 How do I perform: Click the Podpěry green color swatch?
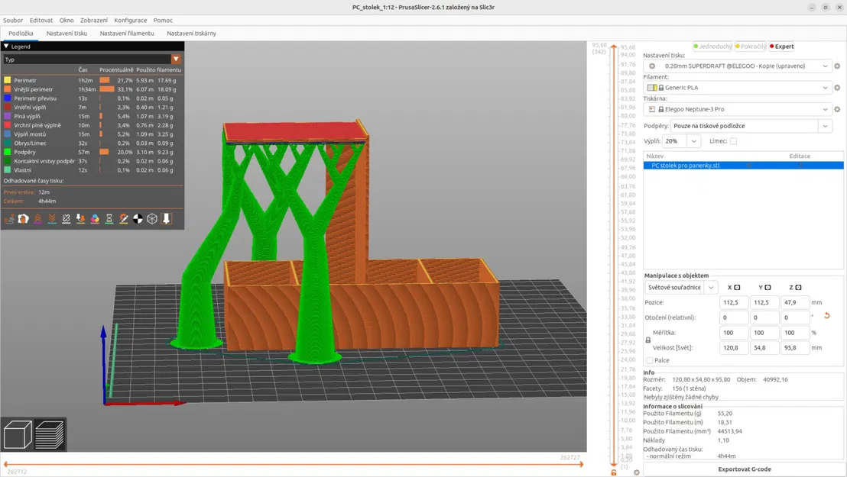(8, 152)
